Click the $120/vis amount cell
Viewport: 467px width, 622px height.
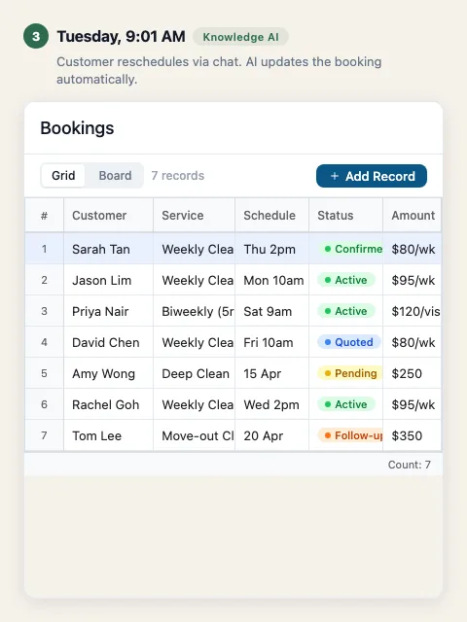tap(413, 311)
